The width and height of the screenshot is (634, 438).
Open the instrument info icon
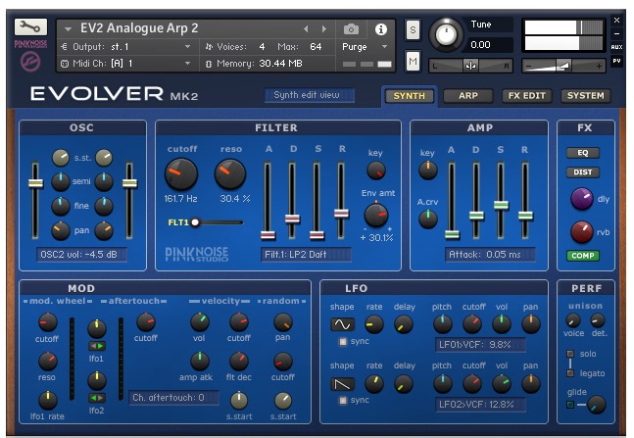pos(380,29)
